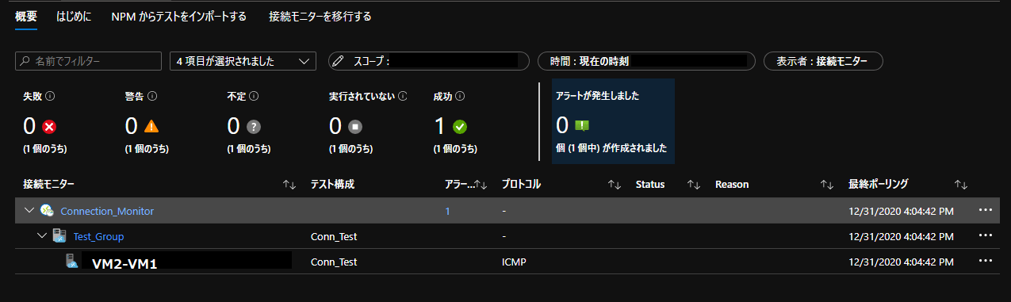1011x302 pixels.
Task: Open the NPM からテストをインポートする tab
Action: [178, 16]
